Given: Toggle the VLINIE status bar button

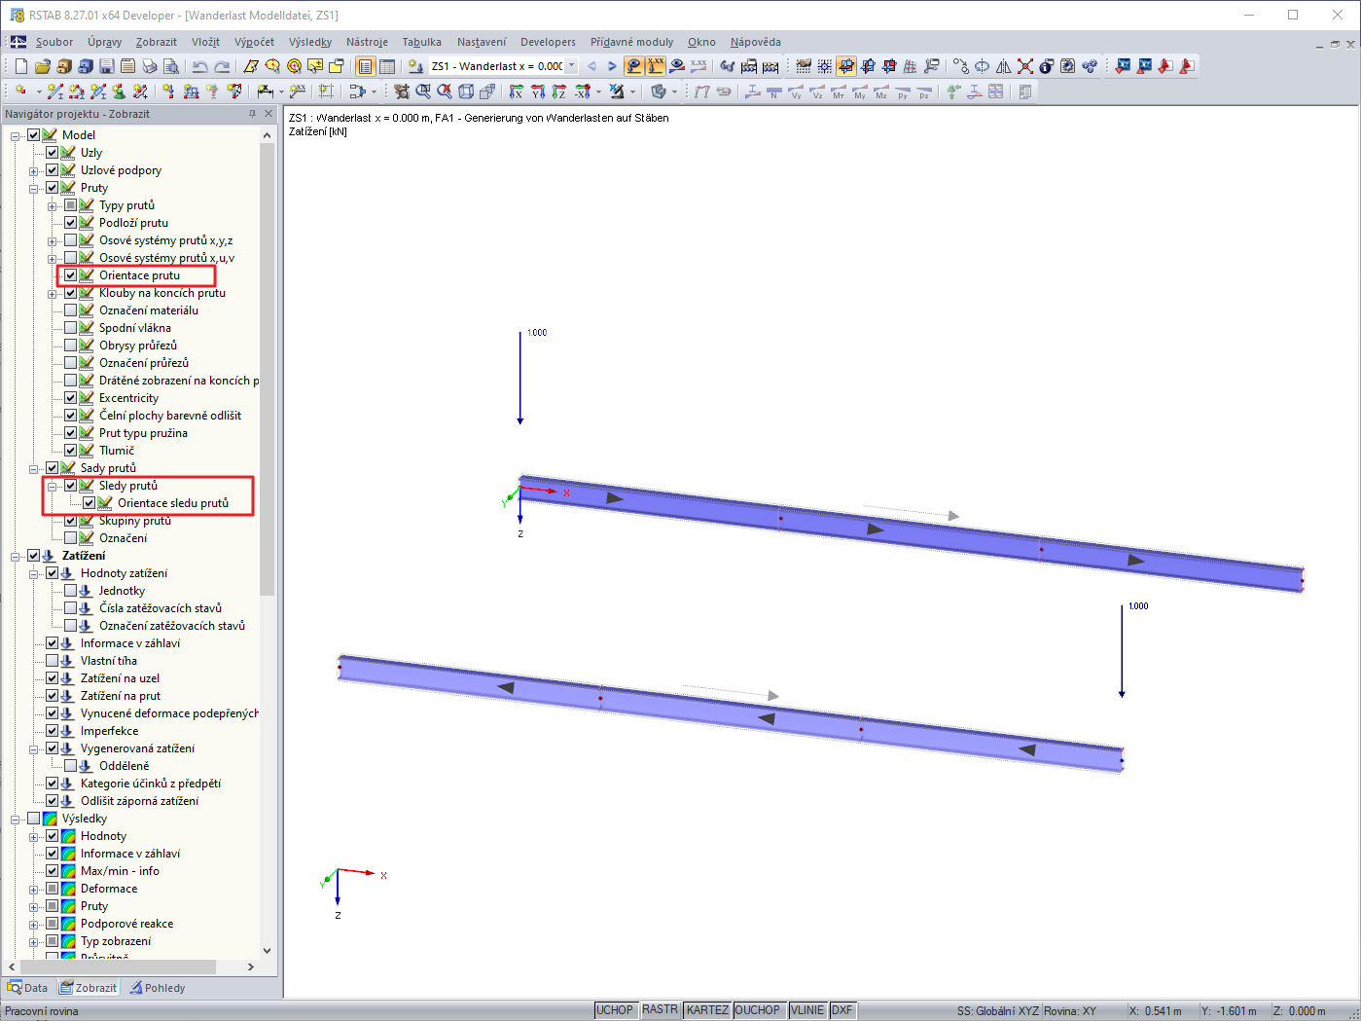Looking at the screenshot, I should tap(807, 1010).
